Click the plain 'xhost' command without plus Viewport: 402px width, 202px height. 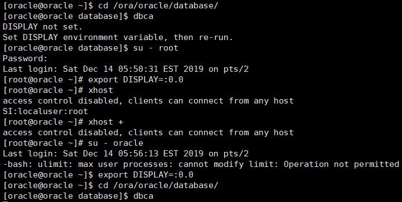coord(100,90)
